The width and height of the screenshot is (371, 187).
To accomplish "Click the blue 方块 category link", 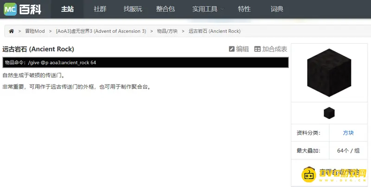I will [348, 133].
